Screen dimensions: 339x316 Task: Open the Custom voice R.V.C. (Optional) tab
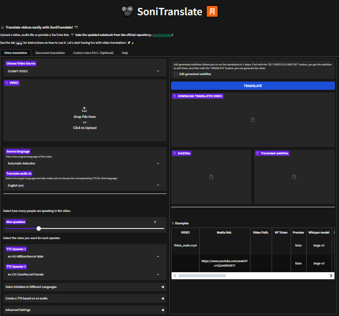(x=93, y=53)
